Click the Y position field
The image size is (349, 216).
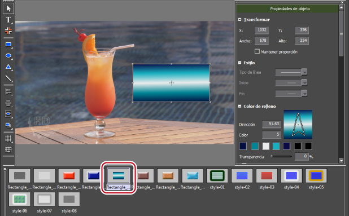[x=302, y=30]
